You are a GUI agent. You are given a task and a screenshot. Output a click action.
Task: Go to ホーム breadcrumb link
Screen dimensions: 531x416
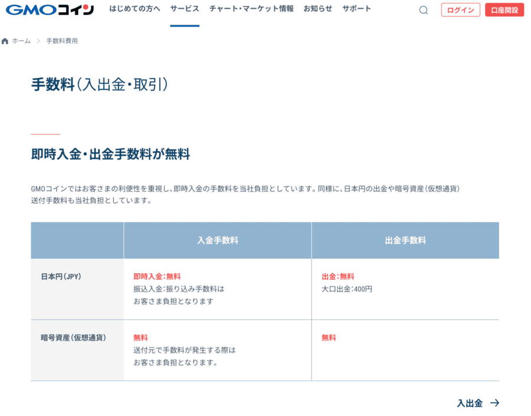tap(21, 41)
